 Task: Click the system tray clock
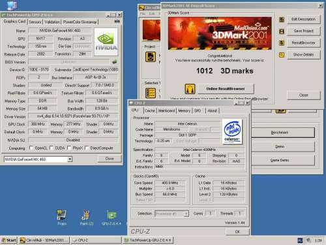318,240
